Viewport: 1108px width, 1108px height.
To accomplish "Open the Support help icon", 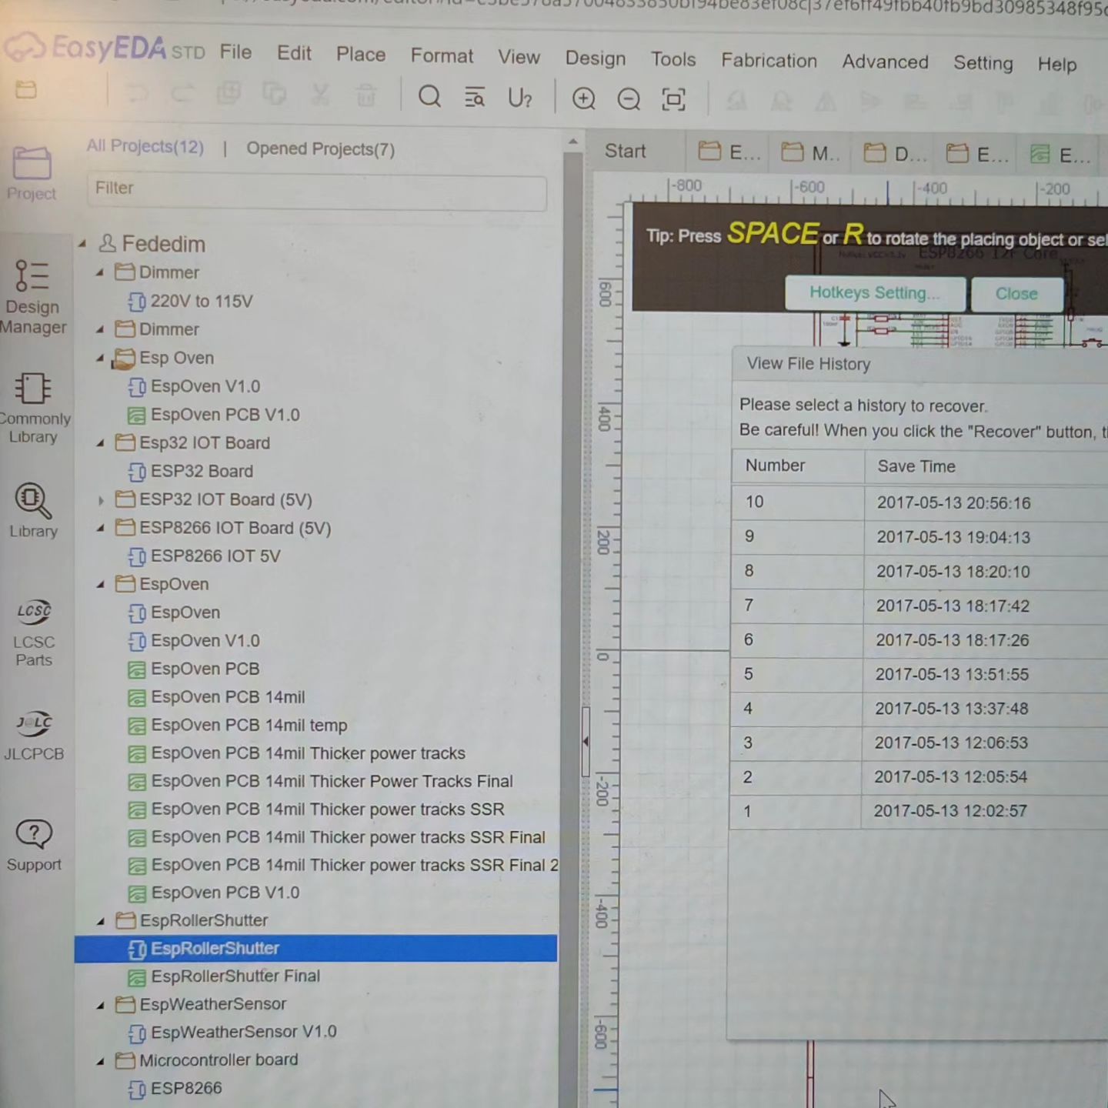I will tap(34, 845).
